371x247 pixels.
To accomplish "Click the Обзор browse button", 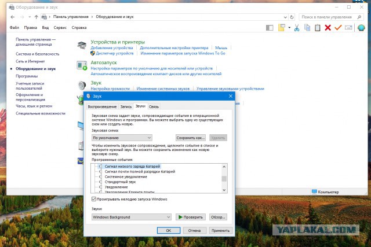I will point(218,217).
